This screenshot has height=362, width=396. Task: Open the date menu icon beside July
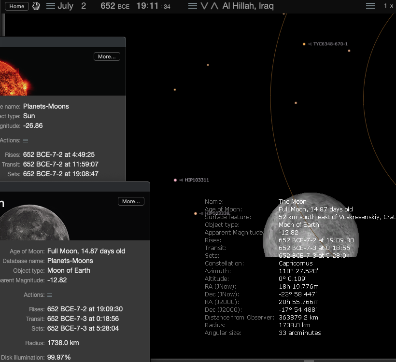51,6
